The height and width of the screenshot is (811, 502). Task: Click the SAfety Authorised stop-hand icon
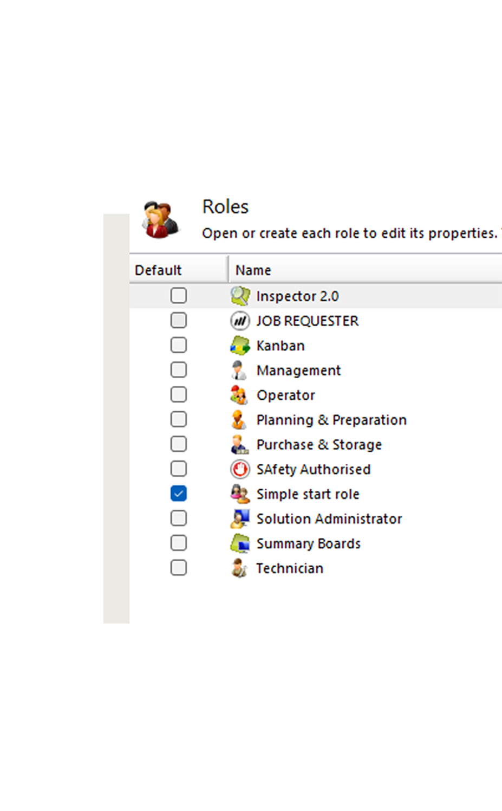240,469
